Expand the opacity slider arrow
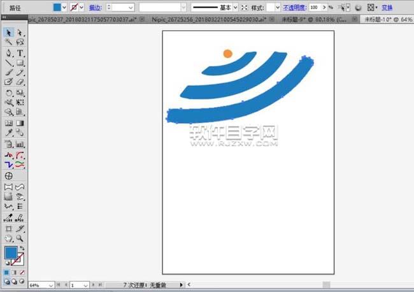The height and width of the screenshot is (292, 414). (x=324, y=8)
